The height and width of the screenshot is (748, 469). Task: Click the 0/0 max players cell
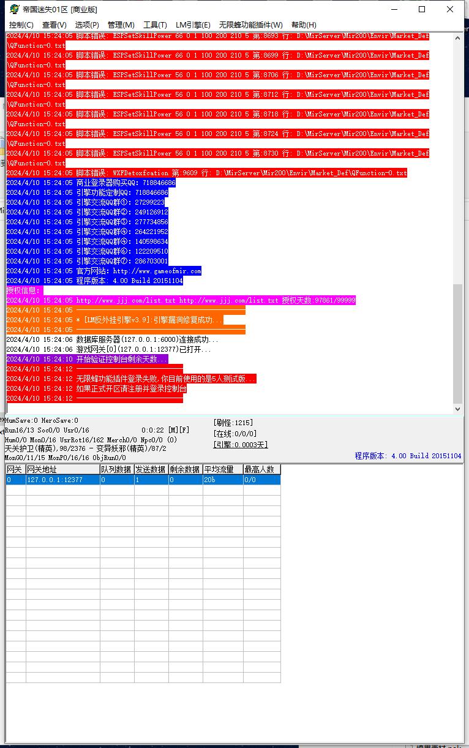pos(262,480)
